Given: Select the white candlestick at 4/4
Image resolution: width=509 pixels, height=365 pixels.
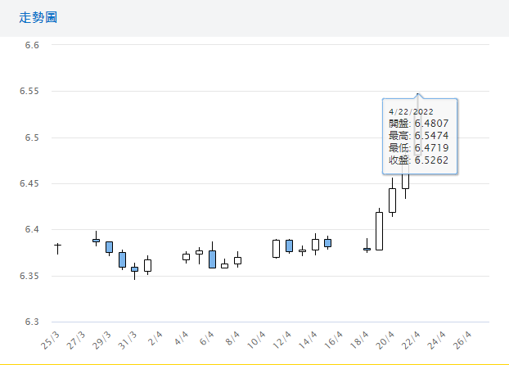Looking at the screenshot, I should tap(186, 257).
